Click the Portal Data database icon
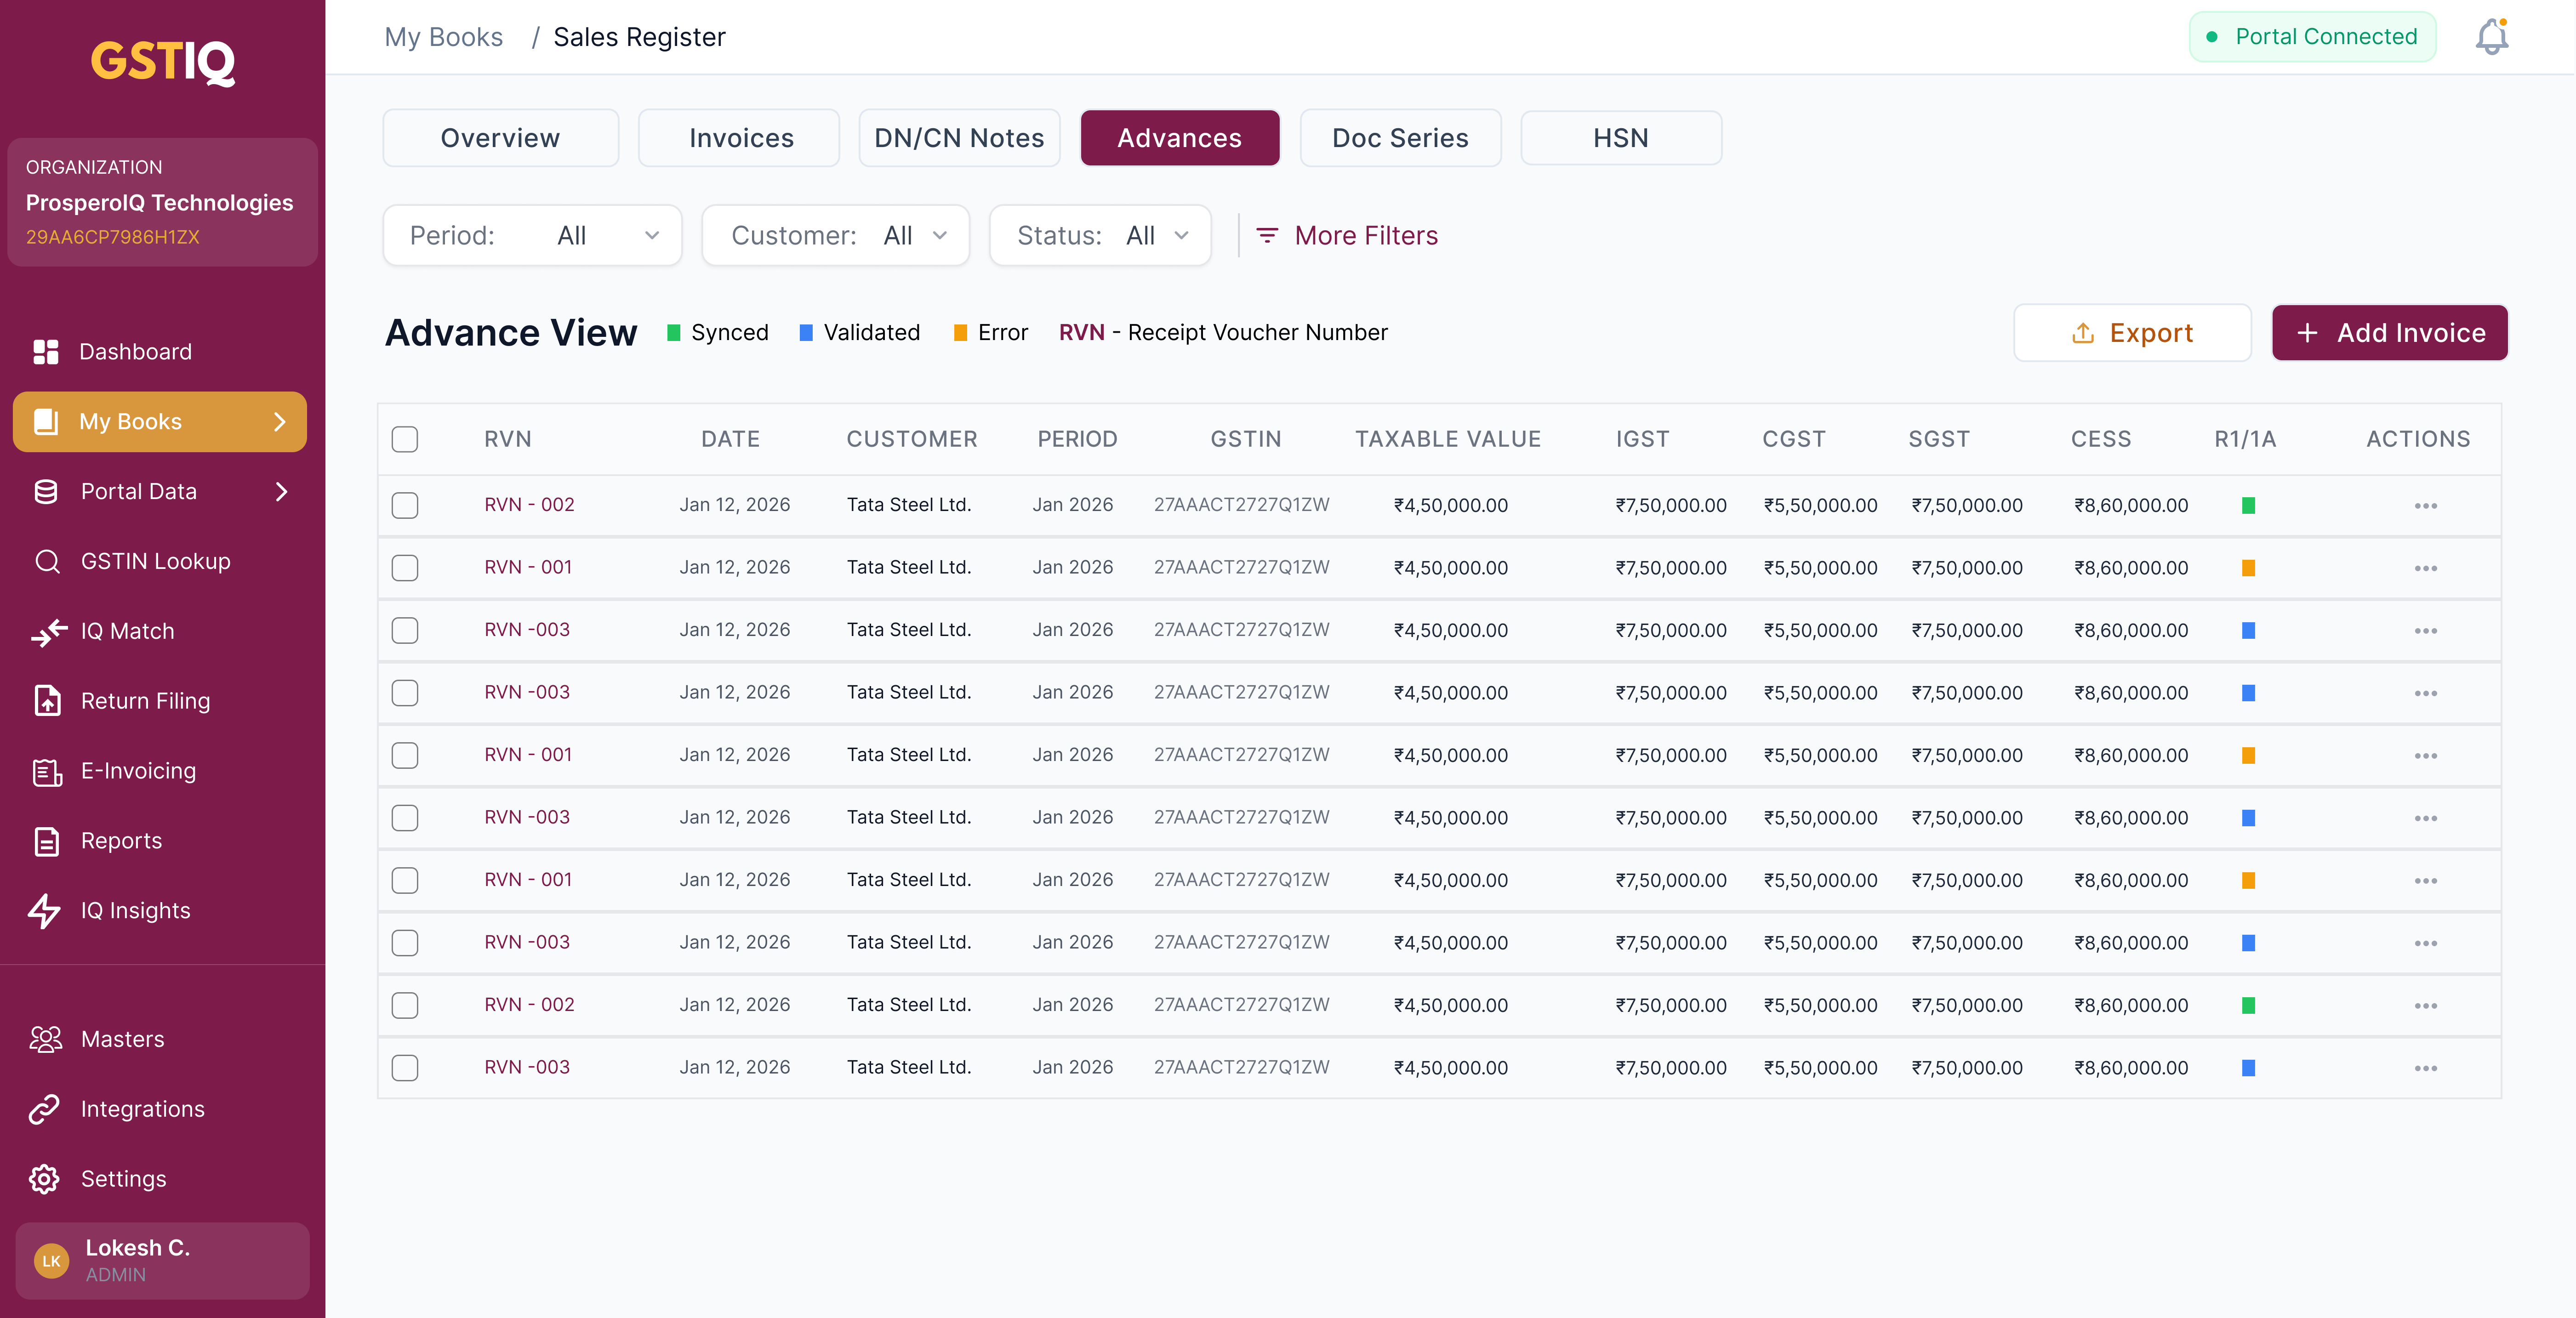2576x1318 pixels. pos(46,492)
